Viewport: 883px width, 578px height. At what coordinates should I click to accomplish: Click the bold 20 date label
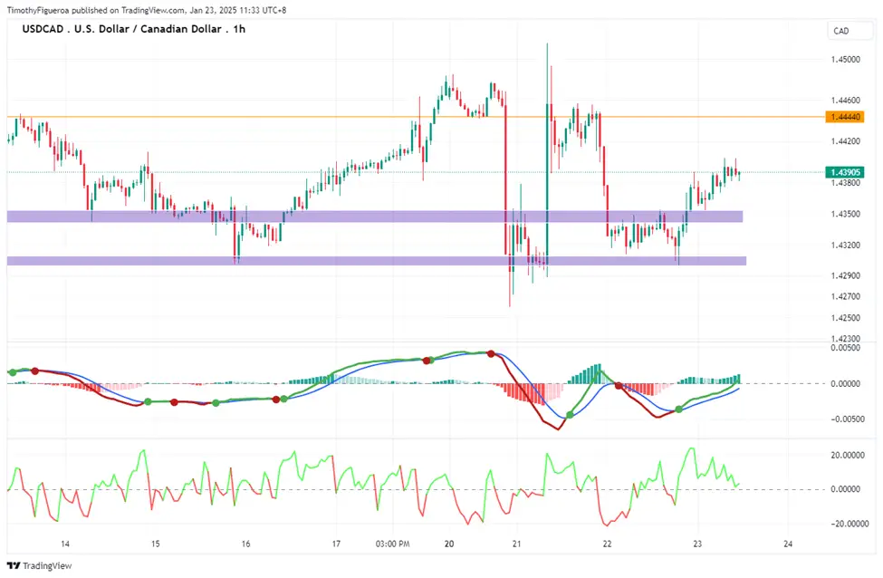(x=449, y=544)
